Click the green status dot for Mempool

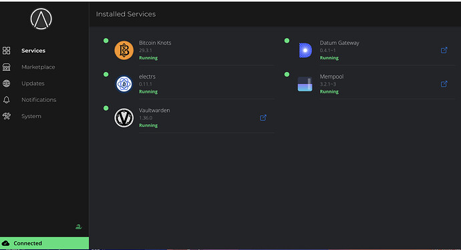[287, 75]
